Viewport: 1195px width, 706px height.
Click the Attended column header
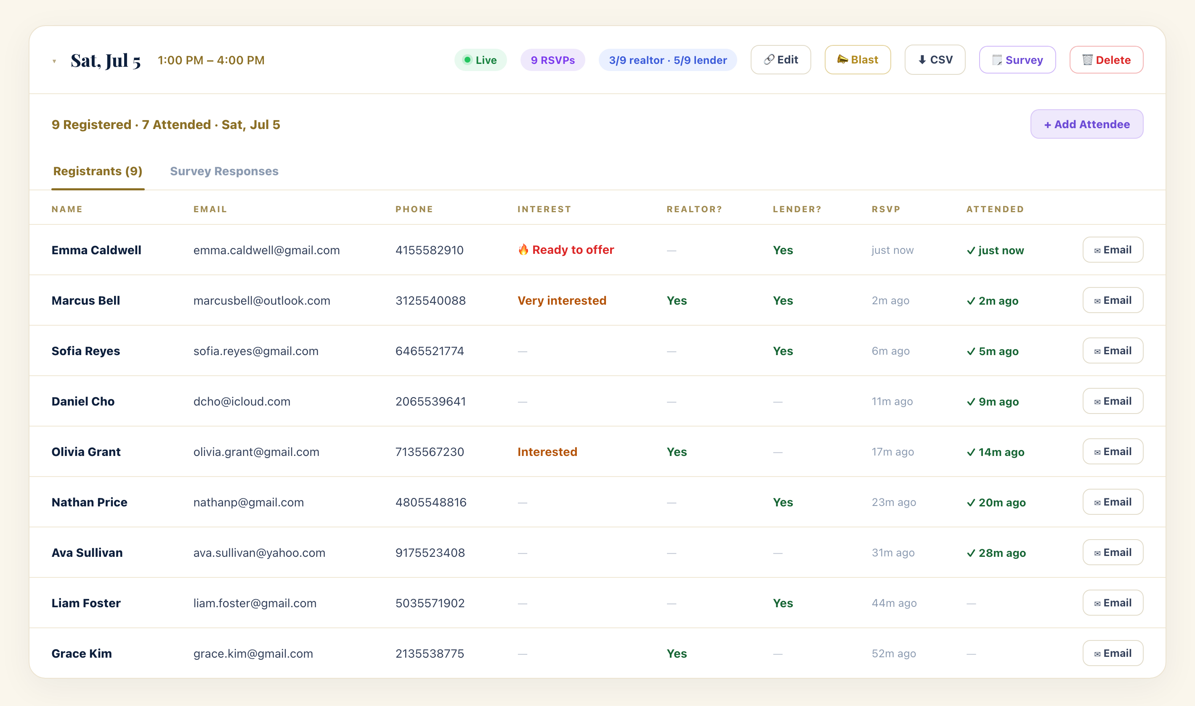[x=995, y=209]
